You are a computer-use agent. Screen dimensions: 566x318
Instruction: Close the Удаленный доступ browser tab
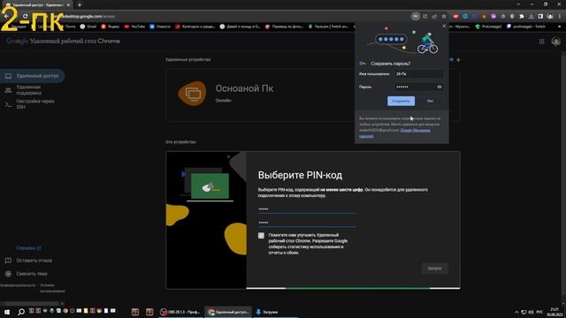click(68, 5)
